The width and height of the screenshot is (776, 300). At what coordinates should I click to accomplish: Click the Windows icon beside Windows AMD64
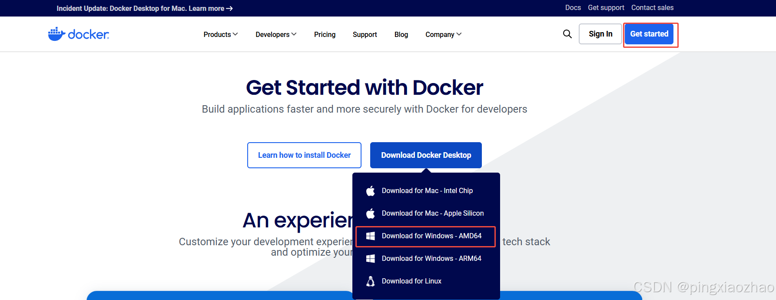point(371,236)
